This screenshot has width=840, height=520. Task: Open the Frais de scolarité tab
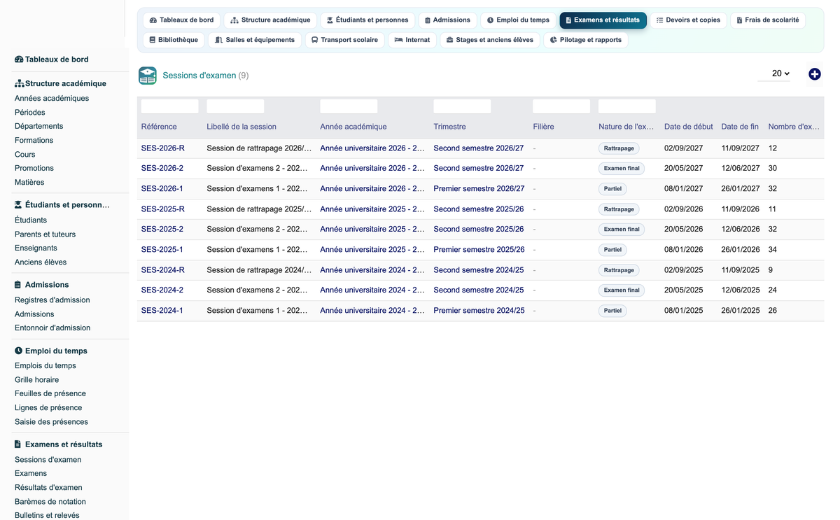pyautogui.click(x=767, y=20)
